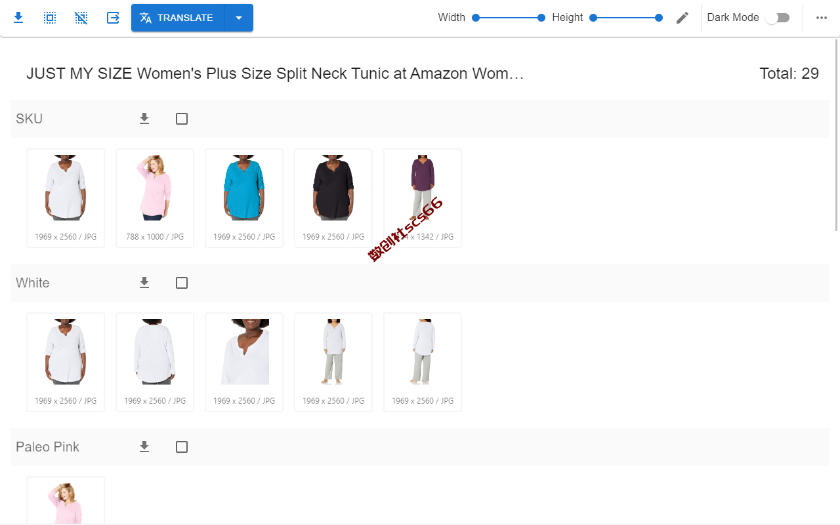The height and width of the screenshot is (525, 840).
Task: Select pink tunic 788 x 1000 thumbnail
Action: 155,198
